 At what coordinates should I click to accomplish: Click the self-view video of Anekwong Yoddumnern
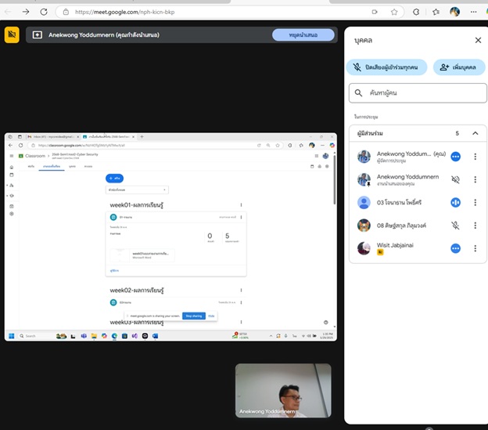pyautogui.click(x=283, y=390)
